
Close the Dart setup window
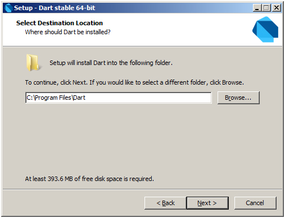point(277,8)
